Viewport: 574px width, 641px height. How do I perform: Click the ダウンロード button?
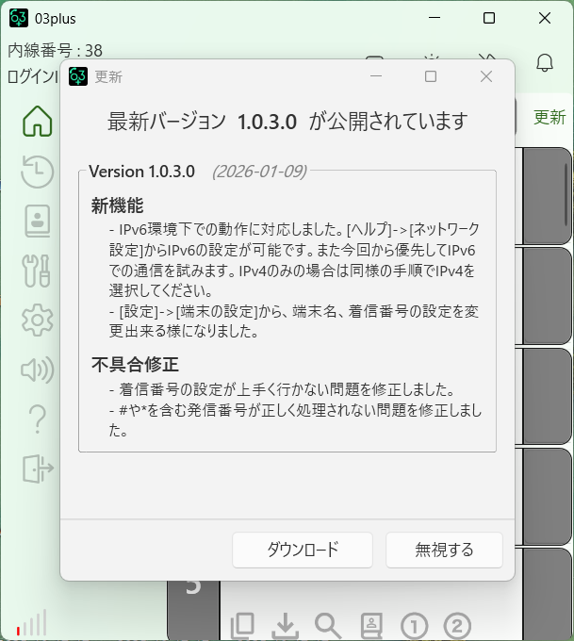[x=303, y=550]
